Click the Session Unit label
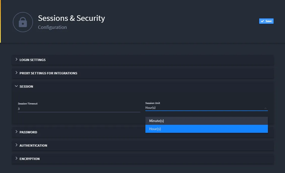This screenshot has width=285, height=173. (x=153, y=103)
